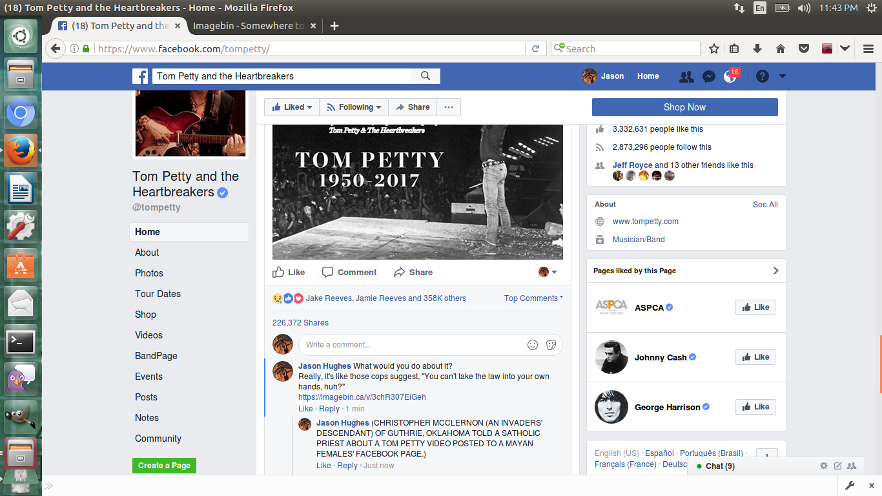Go to Firefox home page icon
The width and height of the screenshot is (882, 496).
[x=781, y=48]
